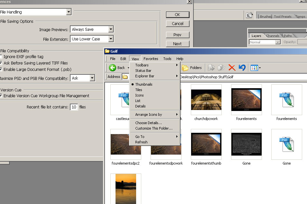307x204 pixels.
Task: Click the green Back arrow icon
Action: click(113, 68)
